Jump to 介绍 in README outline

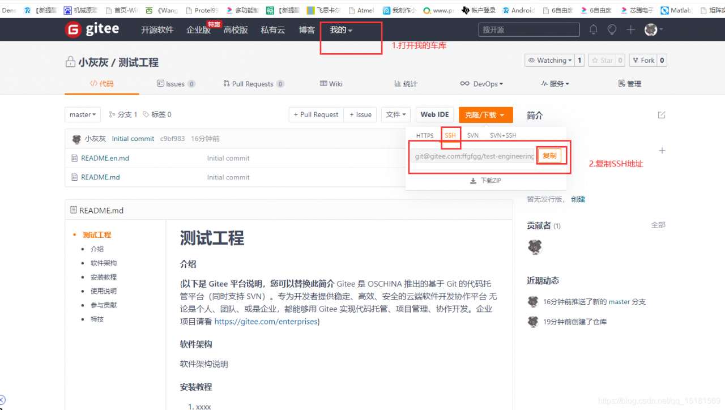tap(97, 249)
